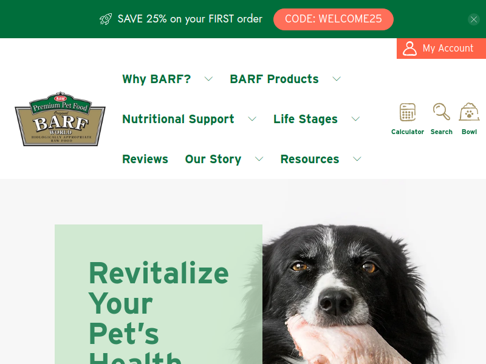Viewport: 486px width, 364px height.
Task: Expand the BARF Products chevron
Action: [337, 79]
